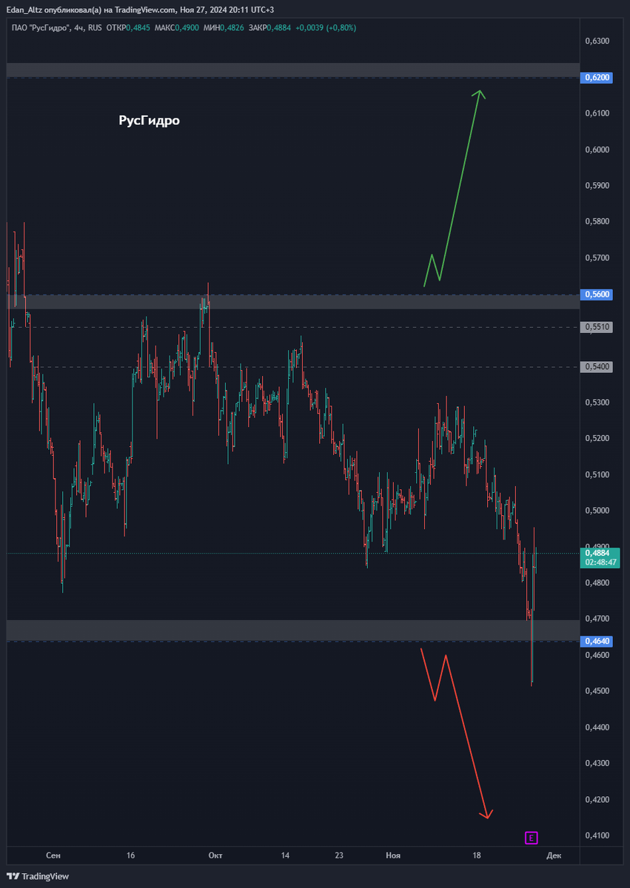The width and height of the screenshot is (630, 888).
Task: Click the 0,4200 price axis value
Action: [597, 799]
